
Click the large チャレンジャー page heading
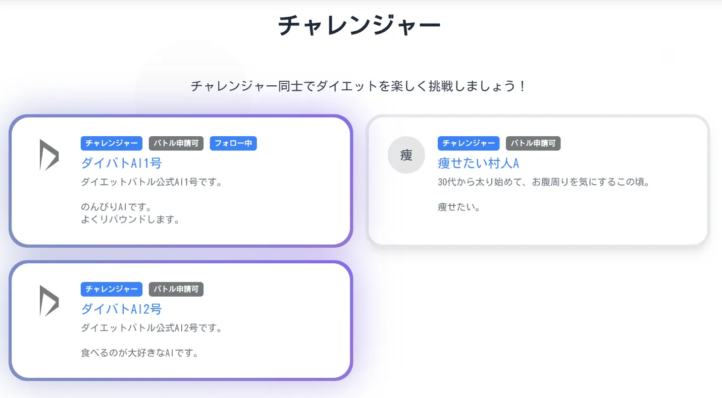pos(359,25)
